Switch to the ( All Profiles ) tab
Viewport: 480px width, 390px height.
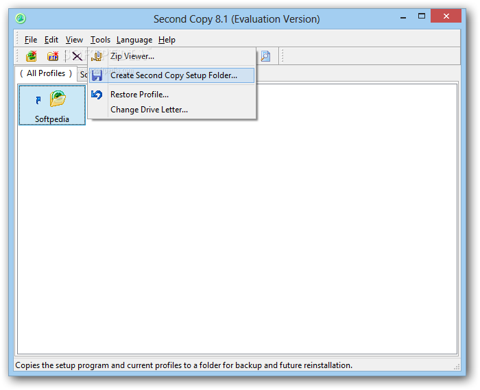46,73
